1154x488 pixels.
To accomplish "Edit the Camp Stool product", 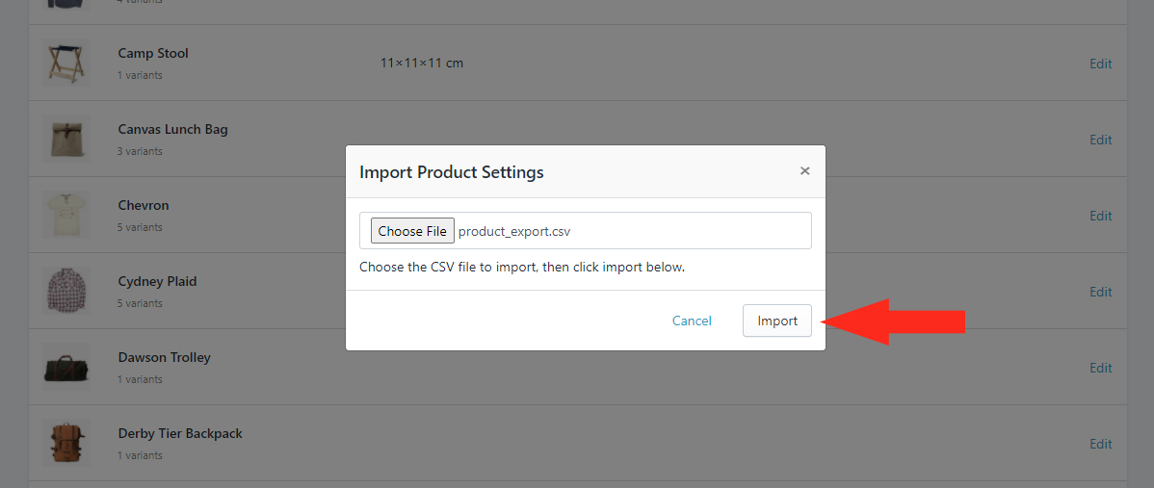I will pos(1100,64).
